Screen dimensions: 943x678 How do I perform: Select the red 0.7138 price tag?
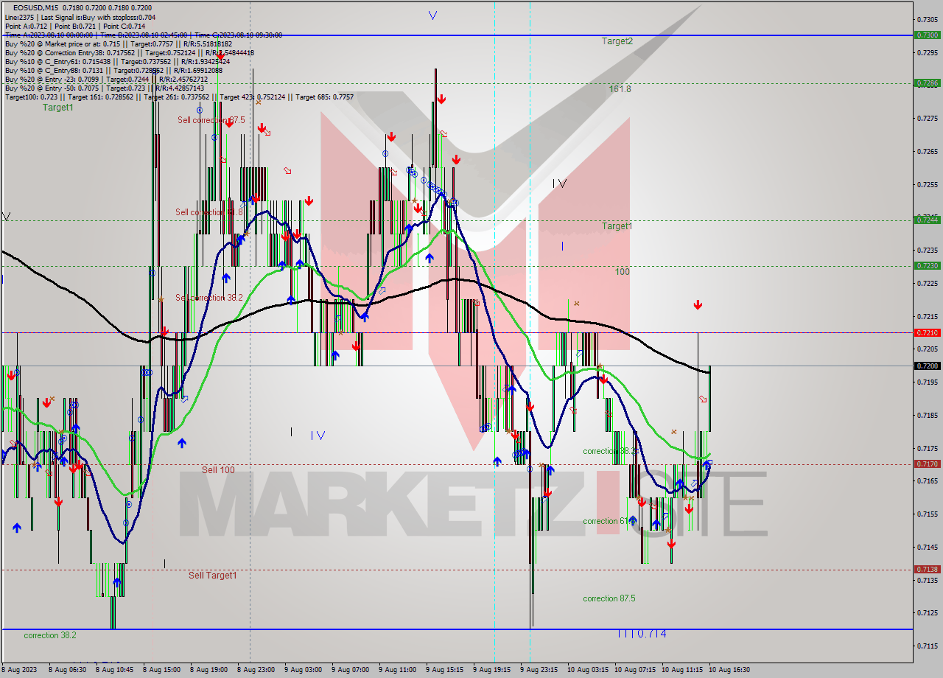coord(926,570)
